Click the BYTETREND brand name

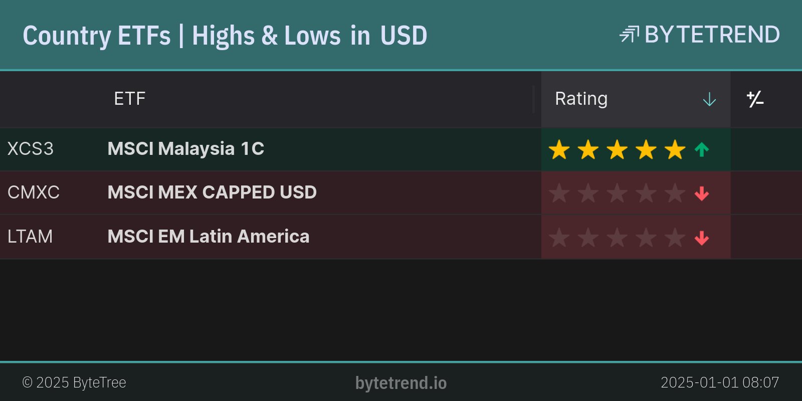[712, 35]
